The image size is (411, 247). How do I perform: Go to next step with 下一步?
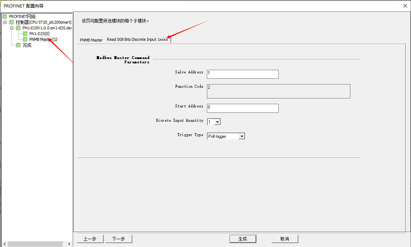click(x=119, y=239)
